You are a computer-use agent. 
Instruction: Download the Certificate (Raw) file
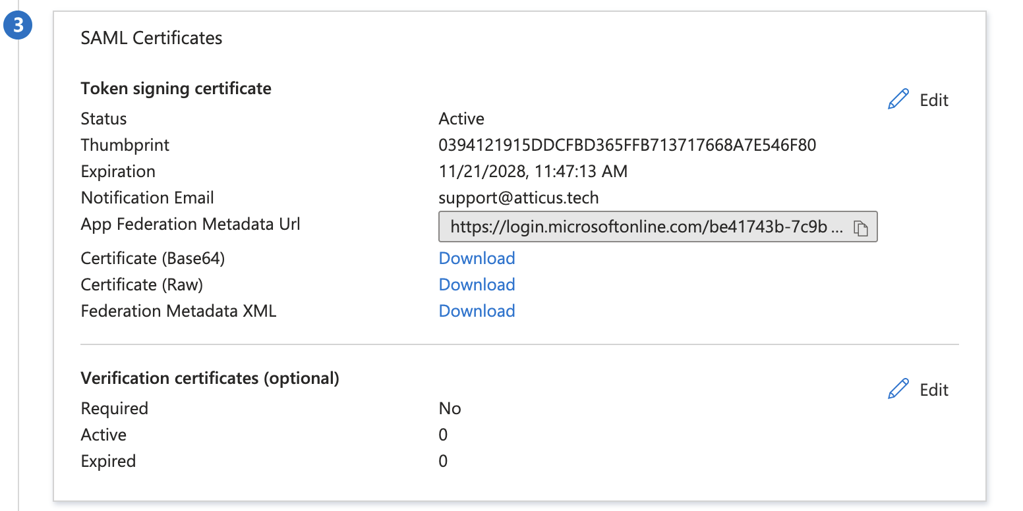coord(477,284)
